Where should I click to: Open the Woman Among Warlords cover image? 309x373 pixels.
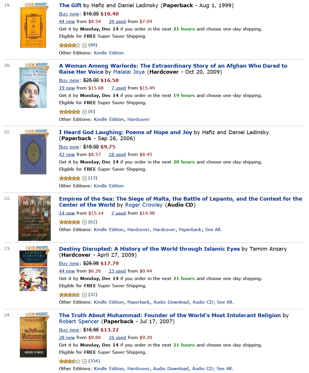33,87
